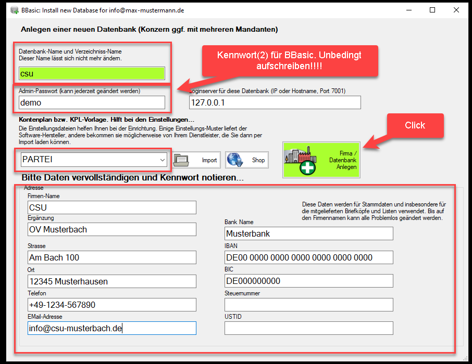
Task: Click the Import button label
Action: (x=209, y=160)
